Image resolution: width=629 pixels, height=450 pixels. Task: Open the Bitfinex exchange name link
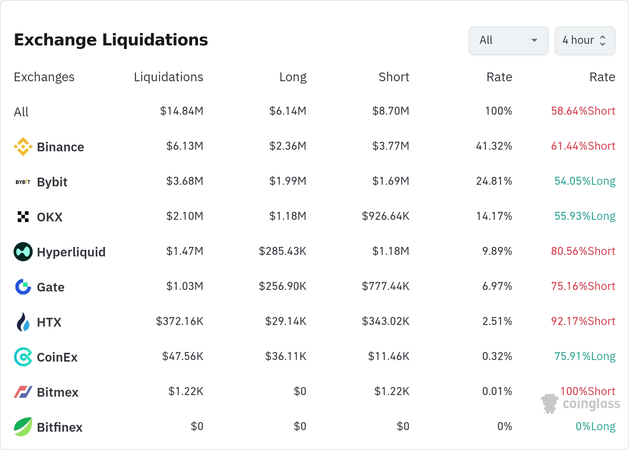click(x=59, y=427)
